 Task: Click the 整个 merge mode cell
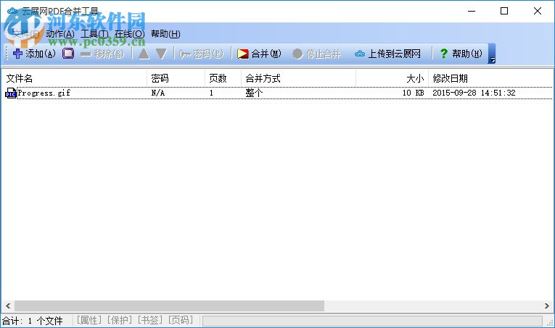(254, 93)
